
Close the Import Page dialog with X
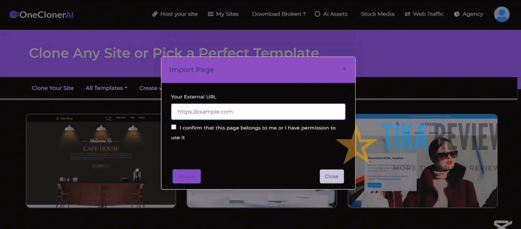(x=344, y=70)
